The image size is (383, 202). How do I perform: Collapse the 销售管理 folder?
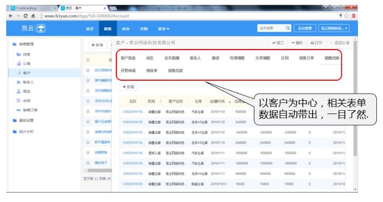14,44
